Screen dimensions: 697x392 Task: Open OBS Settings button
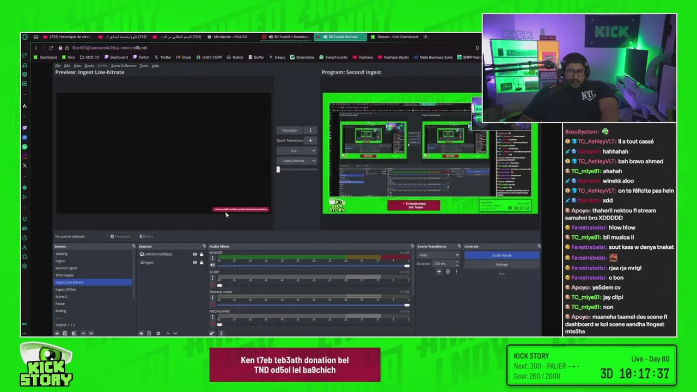tap(502, 265)
